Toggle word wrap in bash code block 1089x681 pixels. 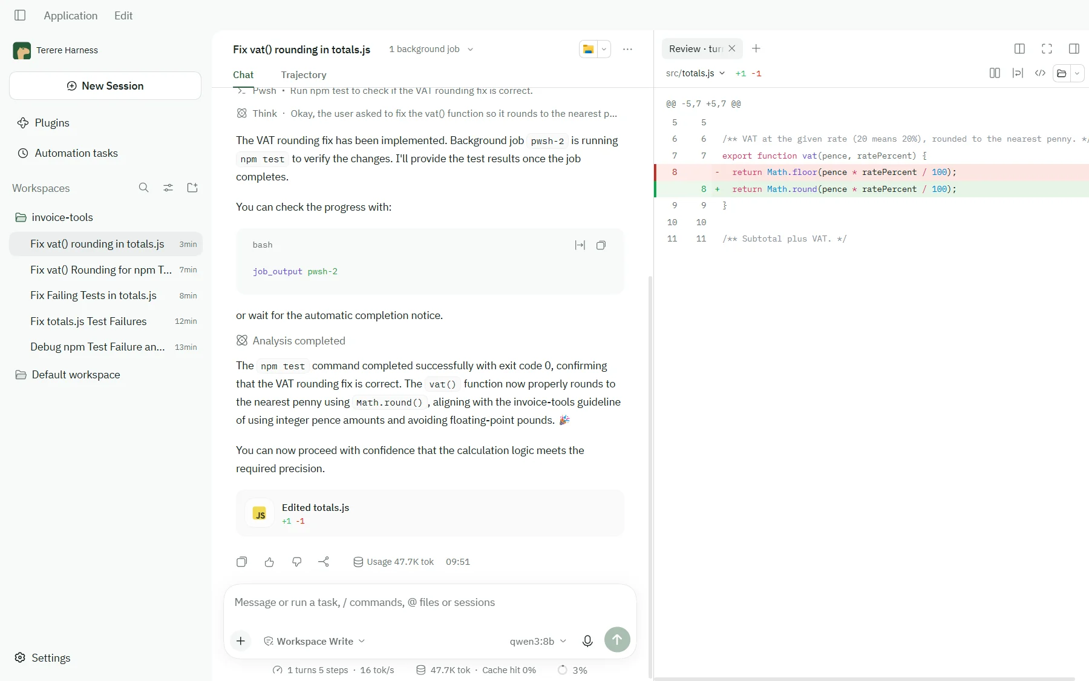tap(580, 245)
